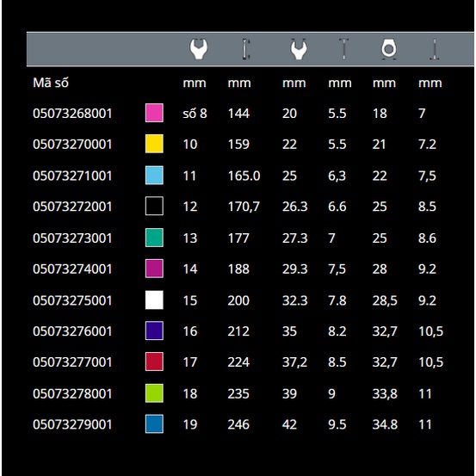Viewport: 476px width, 476px height.
Task: Click product code 05073277001
Action: coord(72,362)
